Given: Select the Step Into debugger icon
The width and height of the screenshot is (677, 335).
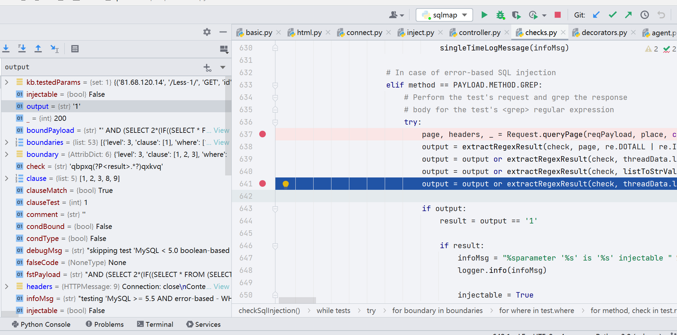Looking at the screenshot, I should click(x=22, y=48).
